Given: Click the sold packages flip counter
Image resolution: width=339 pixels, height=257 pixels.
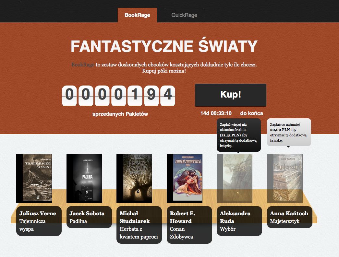Looking at the screenshot, I should (118, 95).
